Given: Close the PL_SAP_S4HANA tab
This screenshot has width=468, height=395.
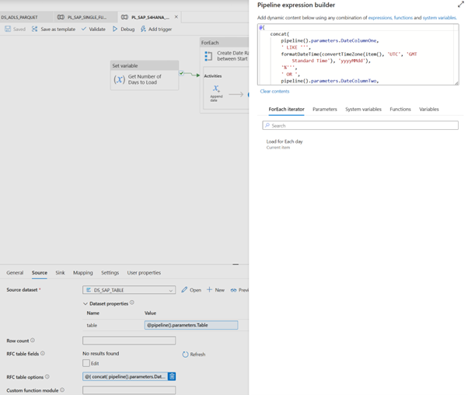Looking at the screenshot, I should coord(176,17).
